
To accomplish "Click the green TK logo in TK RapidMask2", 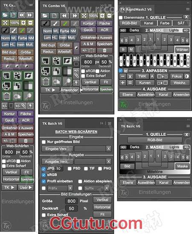I will point(124,105).
